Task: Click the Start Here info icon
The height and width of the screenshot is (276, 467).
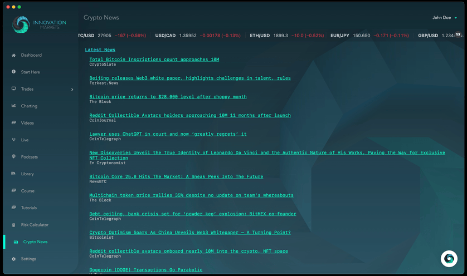Action: click(13, 72)
